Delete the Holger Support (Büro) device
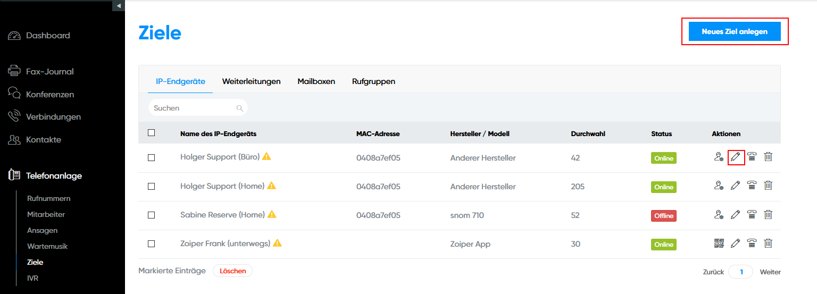The width and height of the screenshot is (817, 294). click(768, 157)
